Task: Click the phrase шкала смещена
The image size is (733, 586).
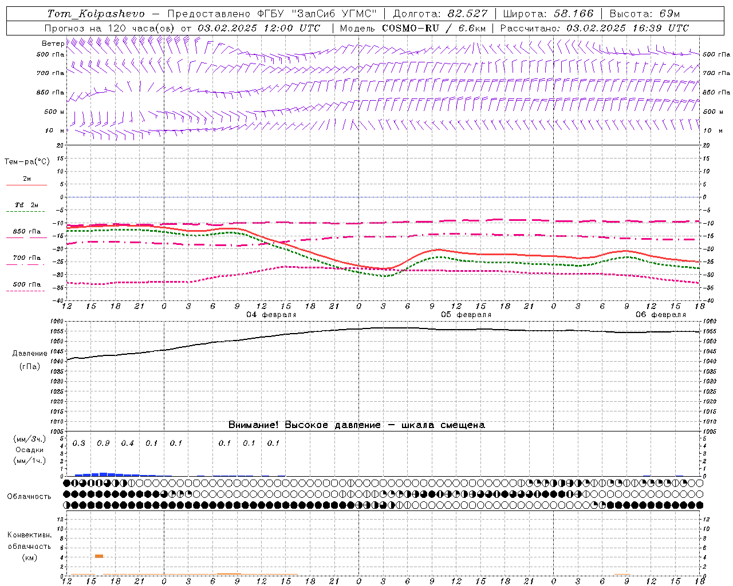Action: coord(443,425)
